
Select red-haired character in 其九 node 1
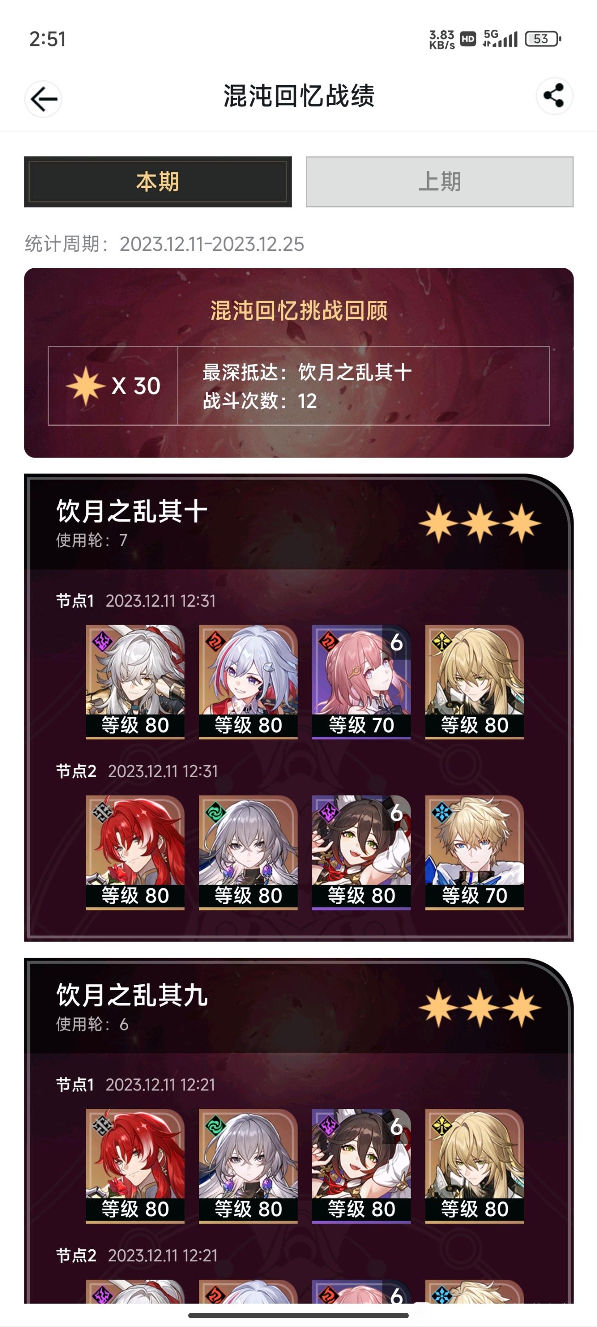pyautogui.click(x=135, y=1166)
